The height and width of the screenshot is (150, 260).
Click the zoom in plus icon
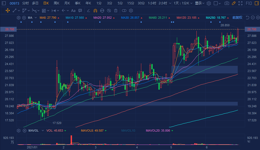(x=257, y=18)
